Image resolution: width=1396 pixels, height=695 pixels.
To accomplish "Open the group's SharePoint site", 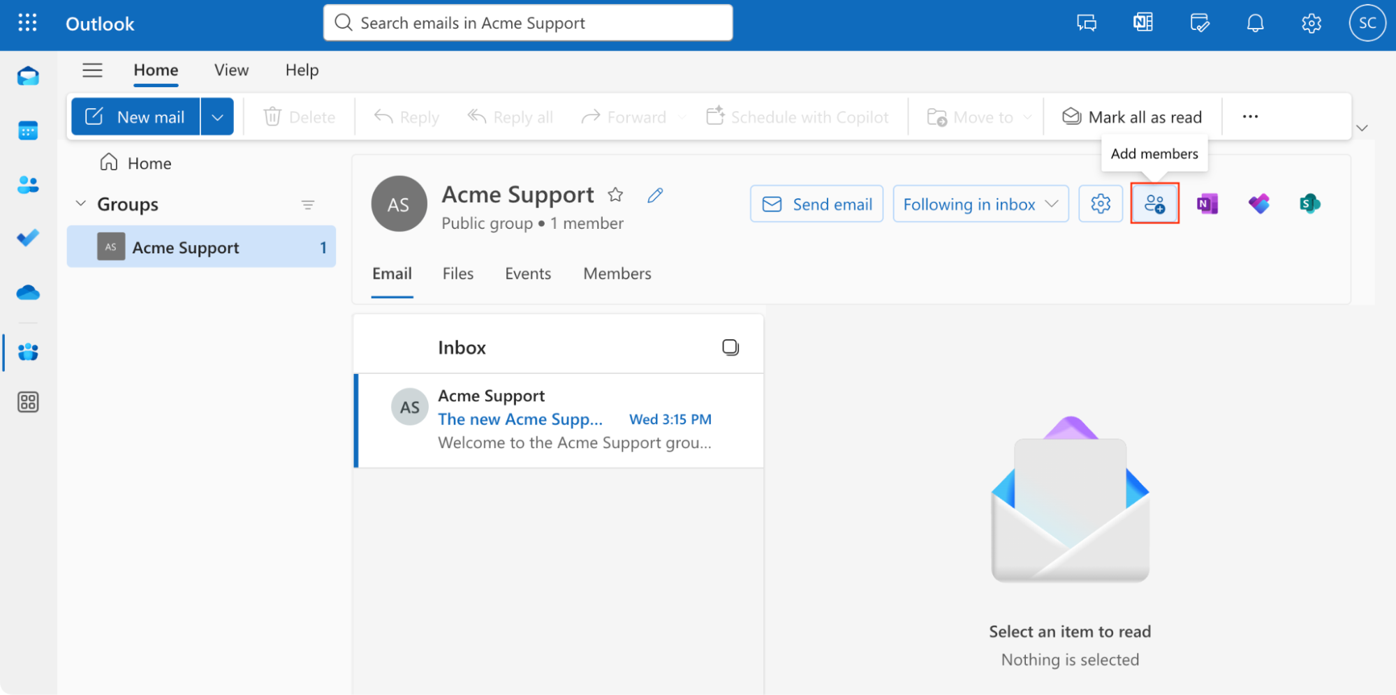I will [x=1310, y=204].
